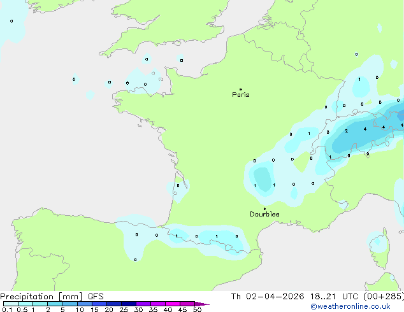Click the legend value label 45

pos(182,309)
